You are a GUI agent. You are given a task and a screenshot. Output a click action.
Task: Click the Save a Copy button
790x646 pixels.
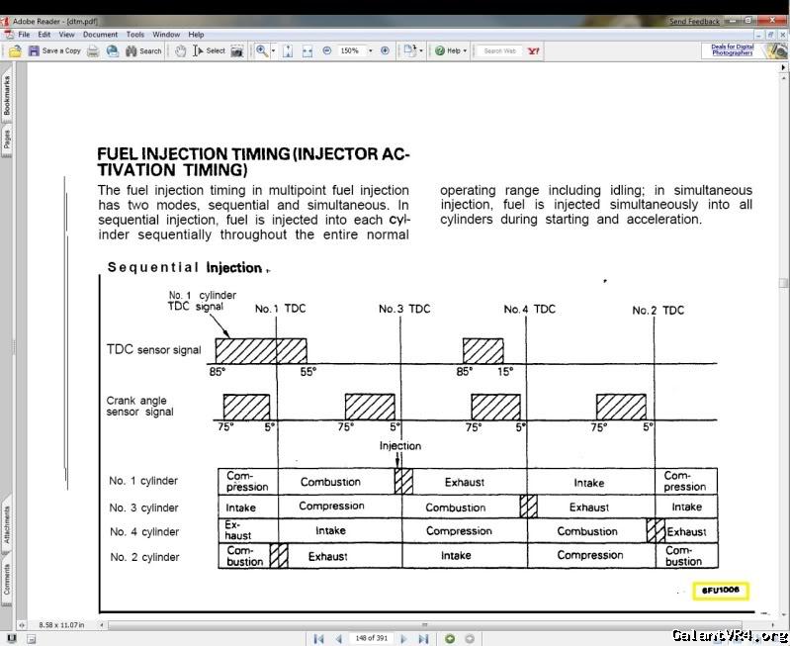[x=54, y=50]
